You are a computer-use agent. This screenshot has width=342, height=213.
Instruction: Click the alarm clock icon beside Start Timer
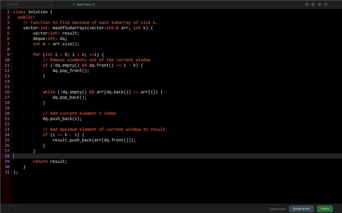tap(74, 5)
